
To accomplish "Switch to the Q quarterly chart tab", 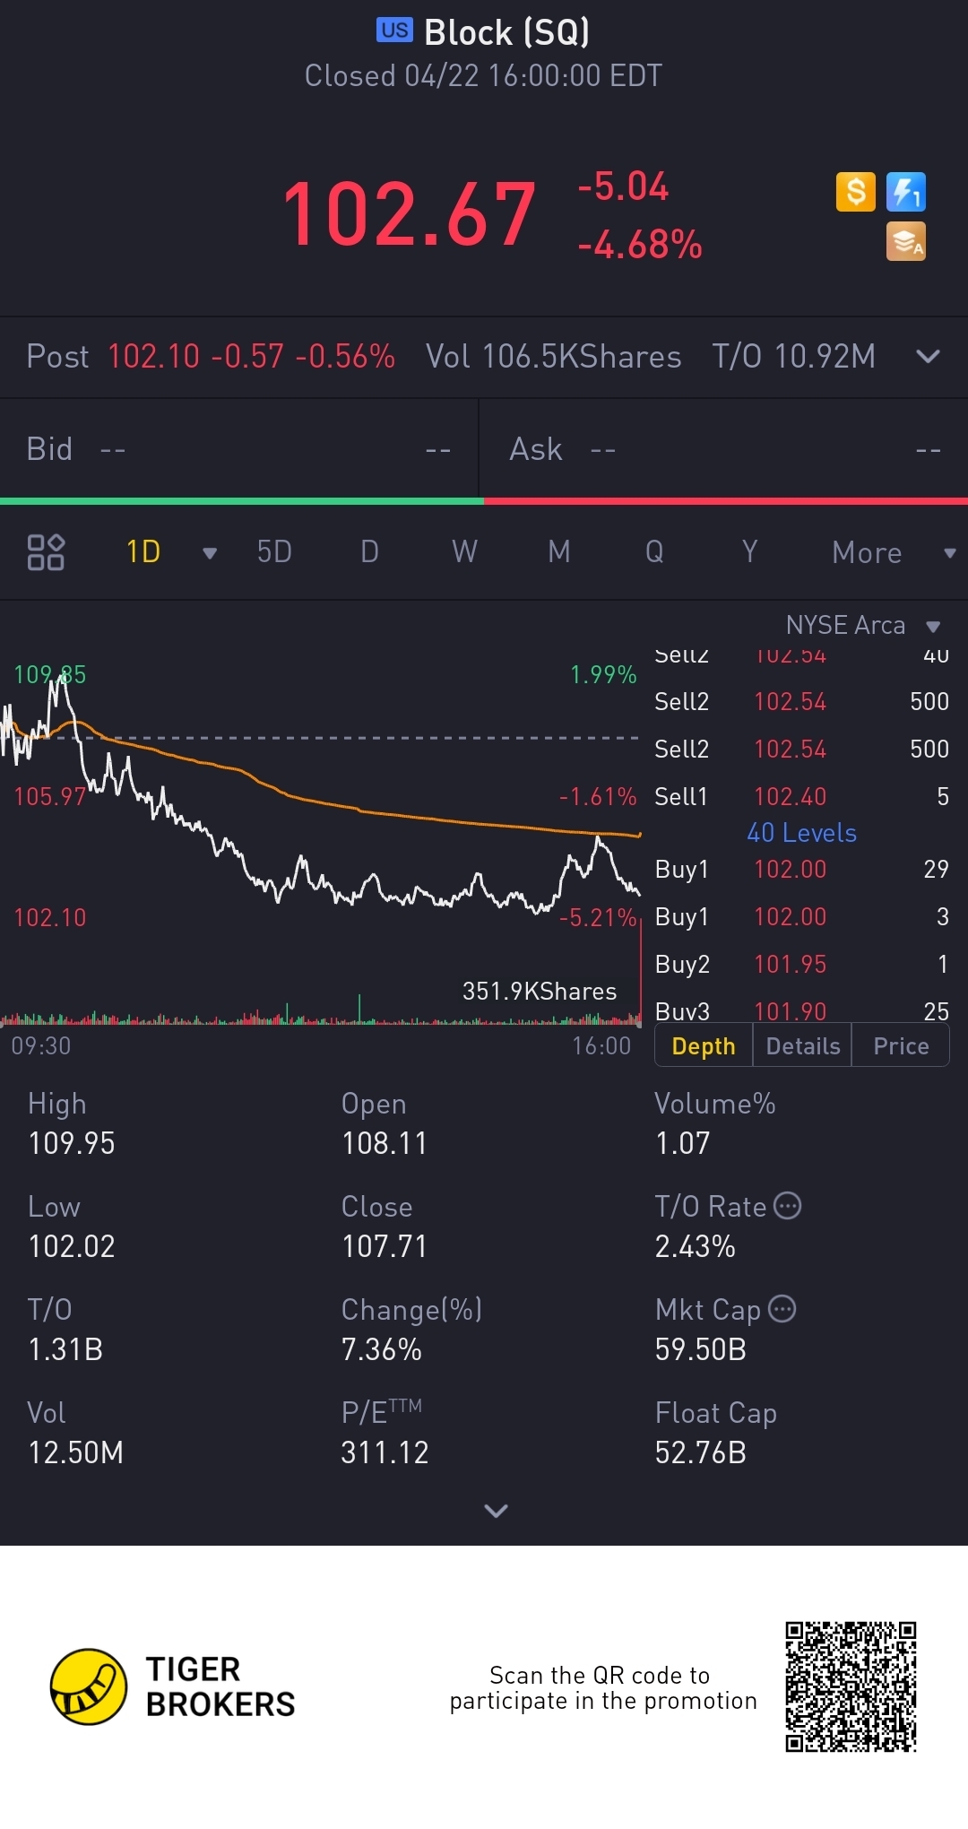I will 654,552.
